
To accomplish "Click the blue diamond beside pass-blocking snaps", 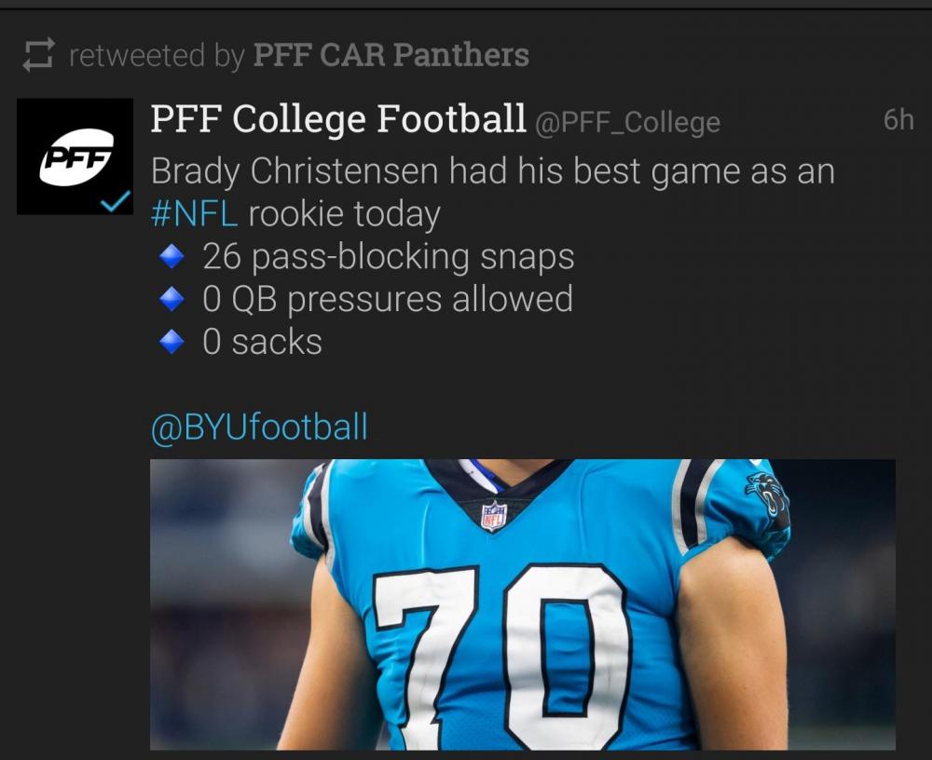I will 171,256.
